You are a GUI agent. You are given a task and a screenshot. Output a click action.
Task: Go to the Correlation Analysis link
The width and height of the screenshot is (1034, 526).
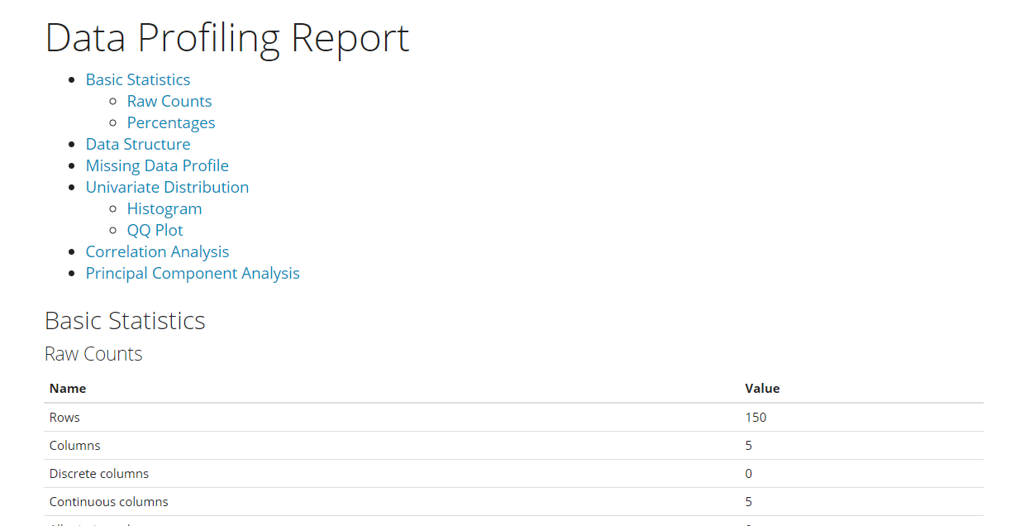[x=157, y=252]
